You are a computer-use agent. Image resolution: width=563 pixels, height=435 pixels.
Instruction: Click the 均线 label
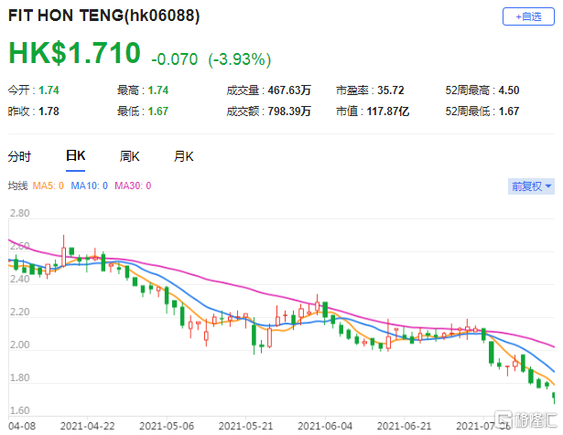point(18,186)
